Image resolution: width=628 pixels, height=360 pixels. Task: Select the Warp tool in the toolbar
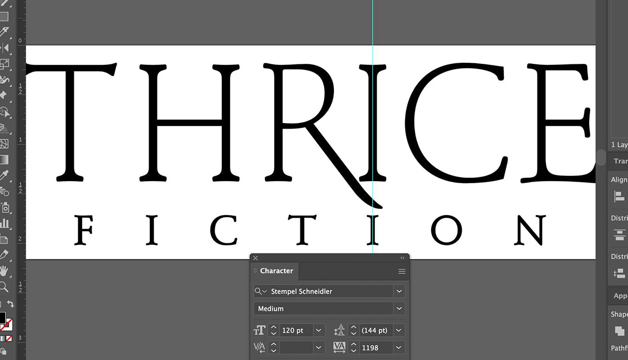tap(5, 80)
